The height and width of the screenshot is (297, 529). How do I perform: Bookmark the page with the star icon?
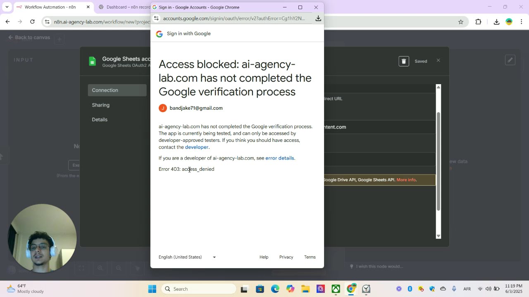[x=461, y=22]
